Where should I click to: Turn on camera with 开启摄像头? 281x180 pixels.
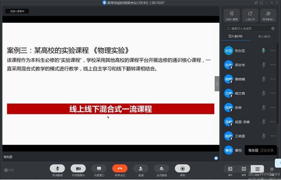(78, 169)
